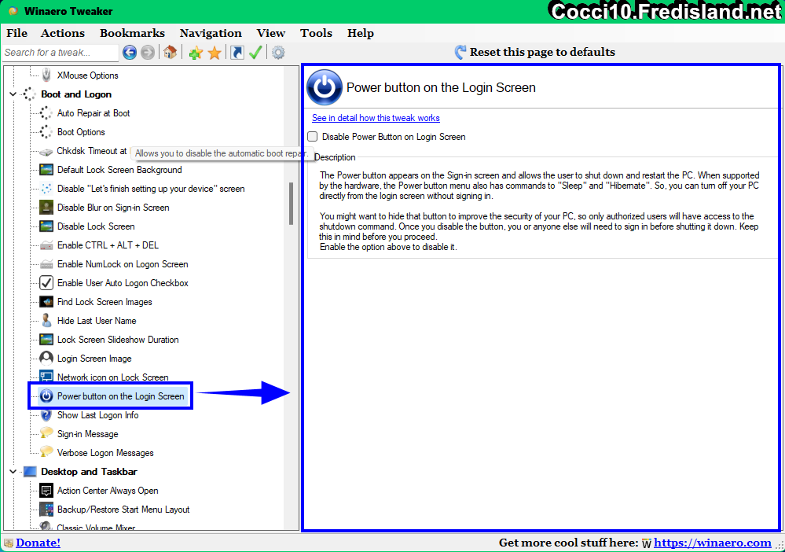785x552 pixels.
Task: Click the Add bookmark green star icon
Action: click(196, 53)
